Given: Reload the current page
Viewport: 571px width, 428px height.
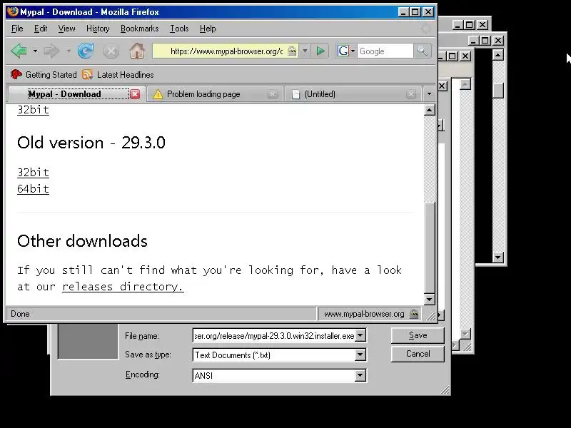Looking at the screenshot, I should point(86,51).
